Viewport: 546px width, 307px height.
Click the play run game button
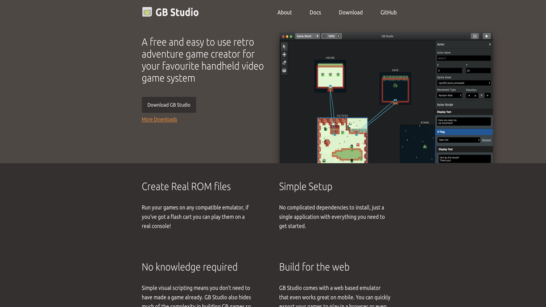click(487, 36)
